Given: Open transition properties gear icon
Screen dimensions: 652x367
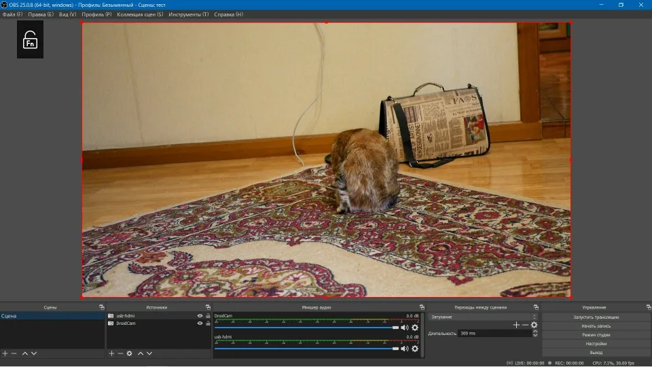Looking at the screenshot, I should click(x=534, y=325).
